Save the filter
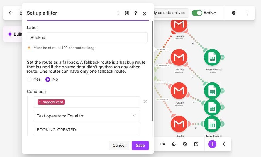The width and height of the screenshot is (261, 157). (x=140, y=145)
